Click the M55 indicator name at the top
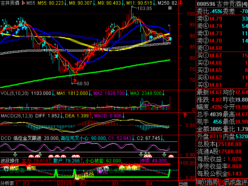The image size is (248, 186). (x=31, y=3)
